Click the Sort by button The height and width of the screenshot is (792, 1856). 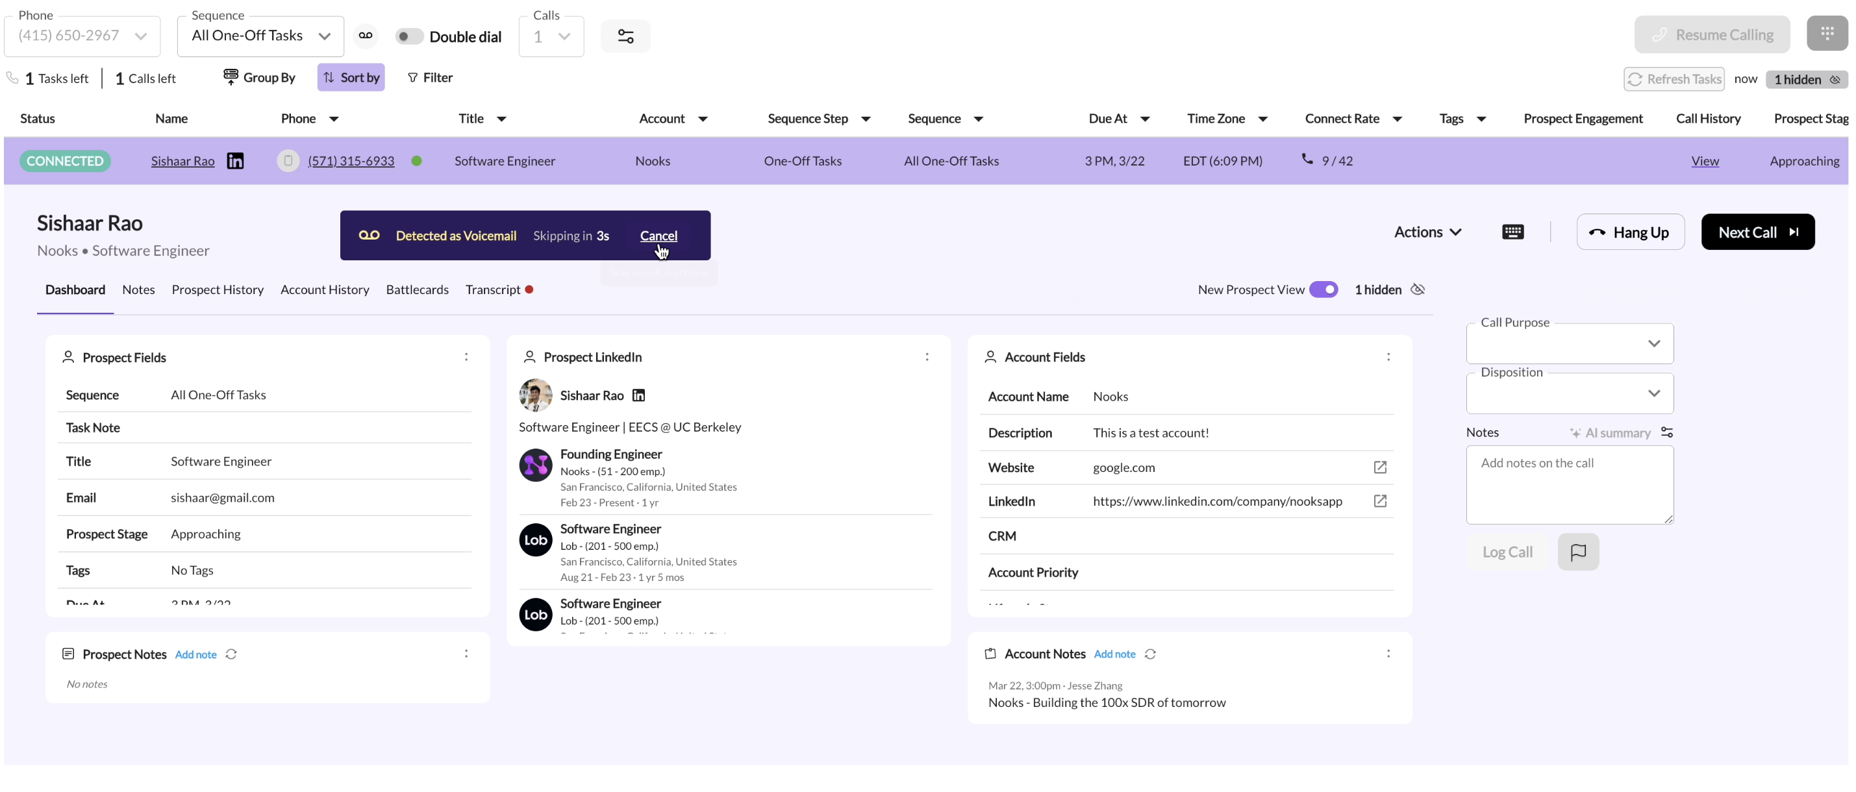(x=351, y=78)
